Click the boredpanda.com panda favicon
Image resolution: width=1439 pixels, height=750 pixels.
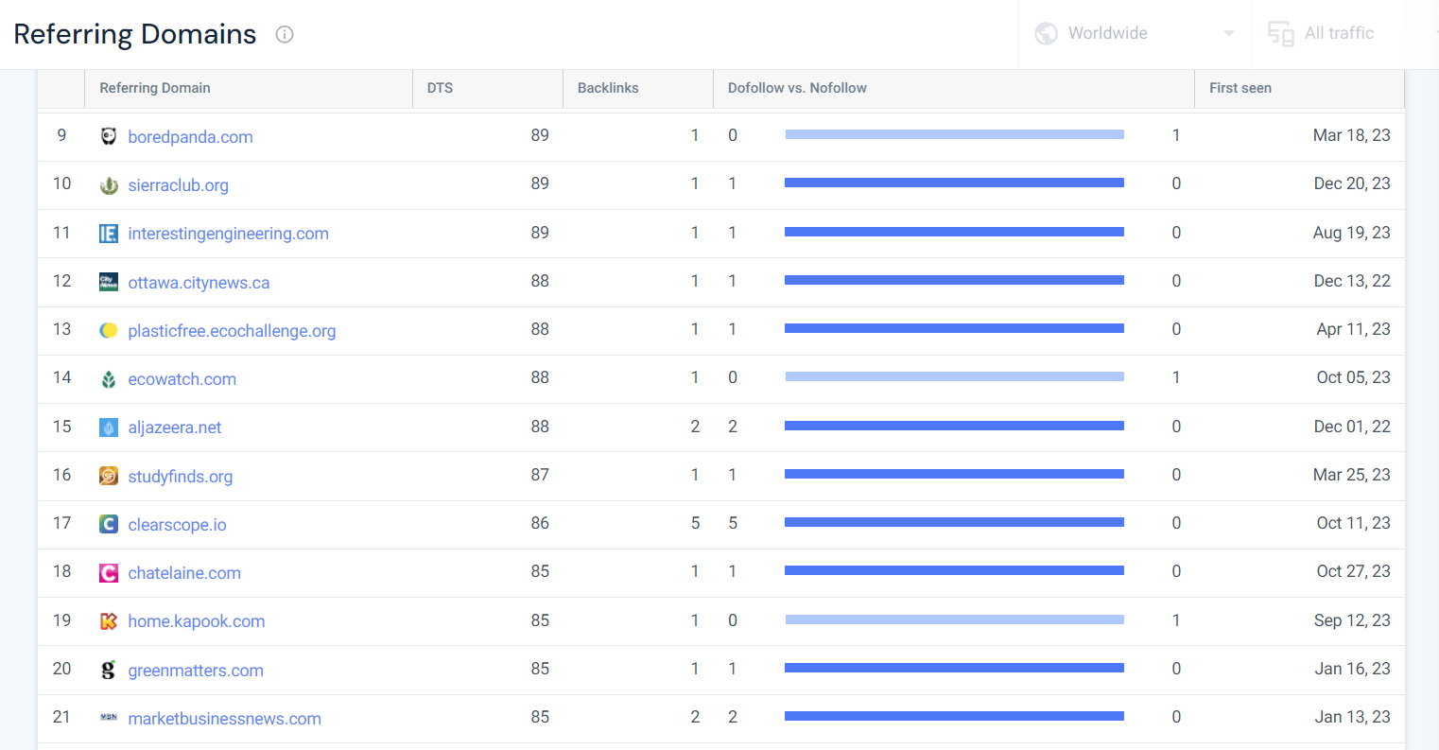[109, 136]
